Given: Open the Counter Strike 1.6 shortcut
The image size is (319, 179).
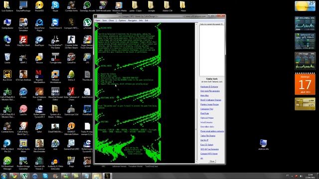Looking at the screenshot, I should pyautogui.click(x=71, y=42).
